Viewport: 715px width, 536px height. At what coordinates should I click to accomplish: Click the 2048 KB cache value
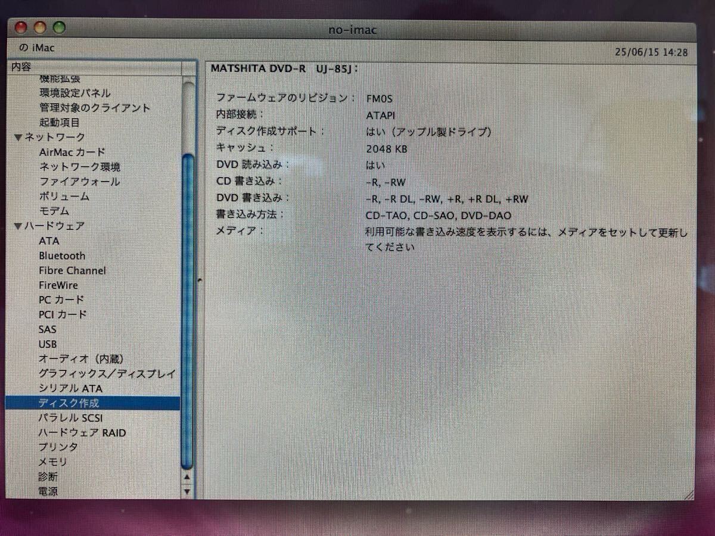[387, 149]
